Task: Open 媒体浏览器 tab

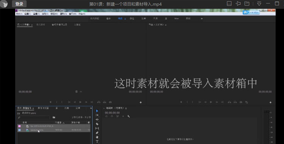Action: click(43, 108)
